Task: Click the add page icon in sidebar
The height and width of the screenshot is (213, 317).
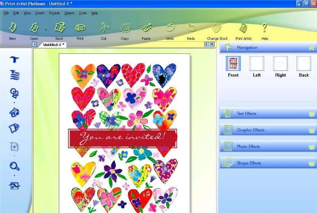Action: pos(15,147)
